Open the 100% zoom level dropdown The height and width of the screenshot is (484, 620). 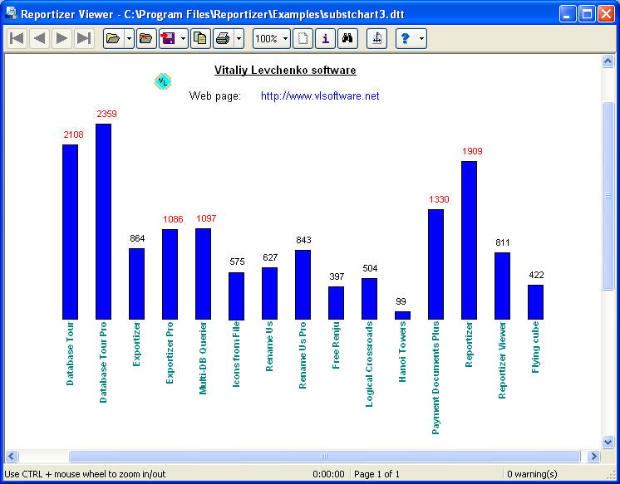tap(271, 39)
